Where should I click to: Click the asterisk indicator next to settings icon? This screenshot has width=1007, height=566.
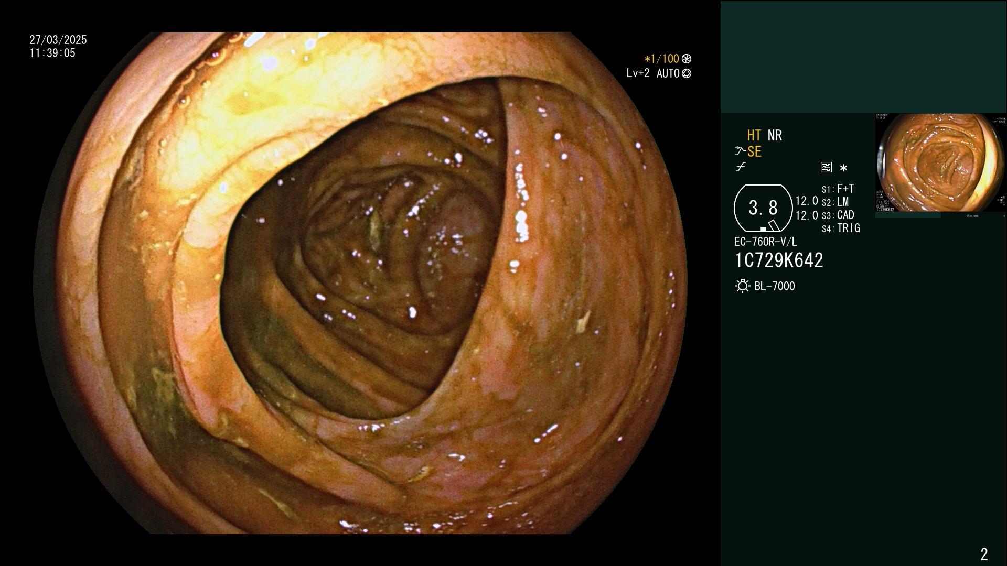click(843, 168)
